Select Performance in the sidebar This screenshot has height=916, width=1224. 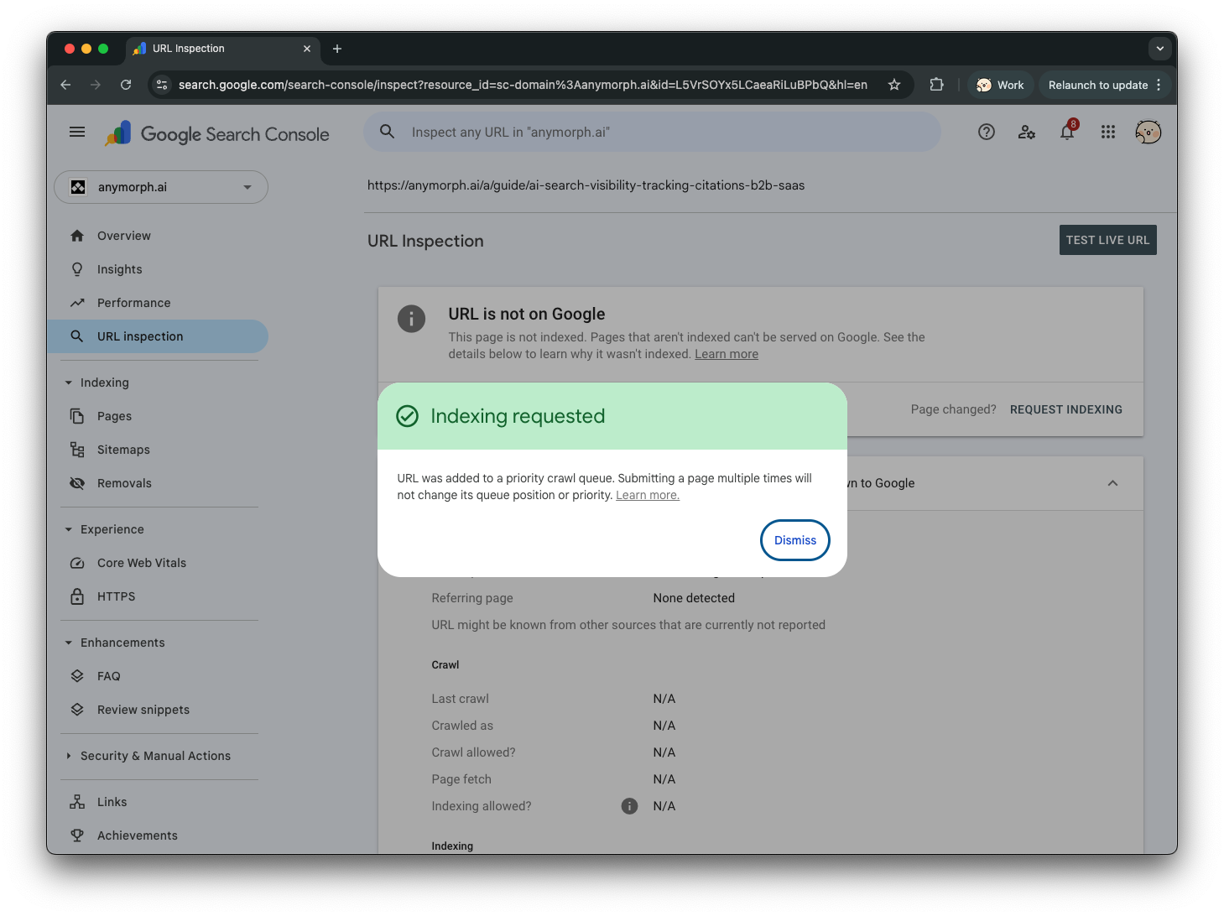click(133, 302)
